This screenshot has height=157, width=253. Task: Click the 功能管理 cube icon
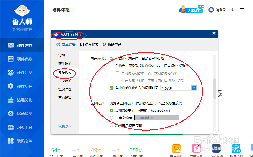(x=105, y=45)
